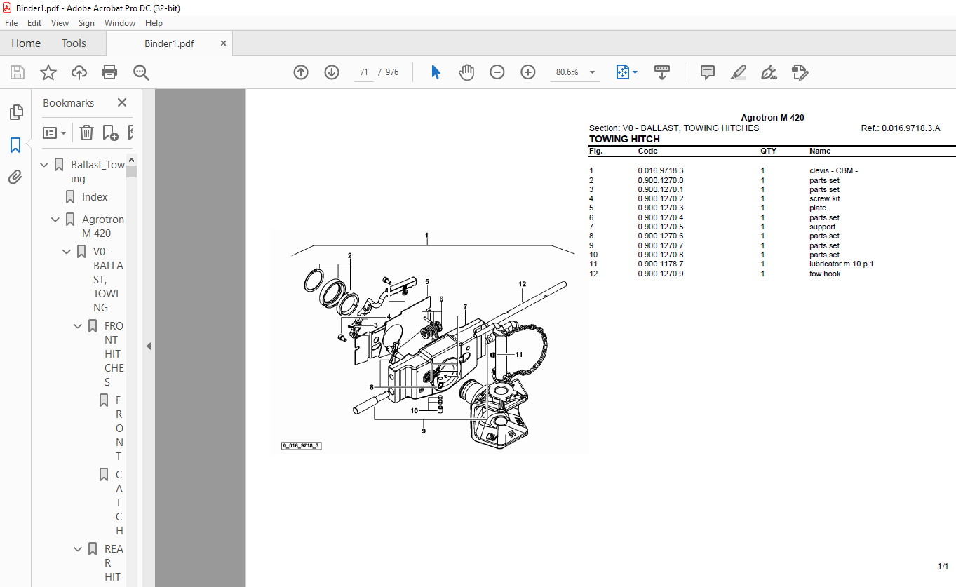Add a new bookmark icon
Image resolution: width=956 pixels, height=587 pixels.
(x=110, y=133)
